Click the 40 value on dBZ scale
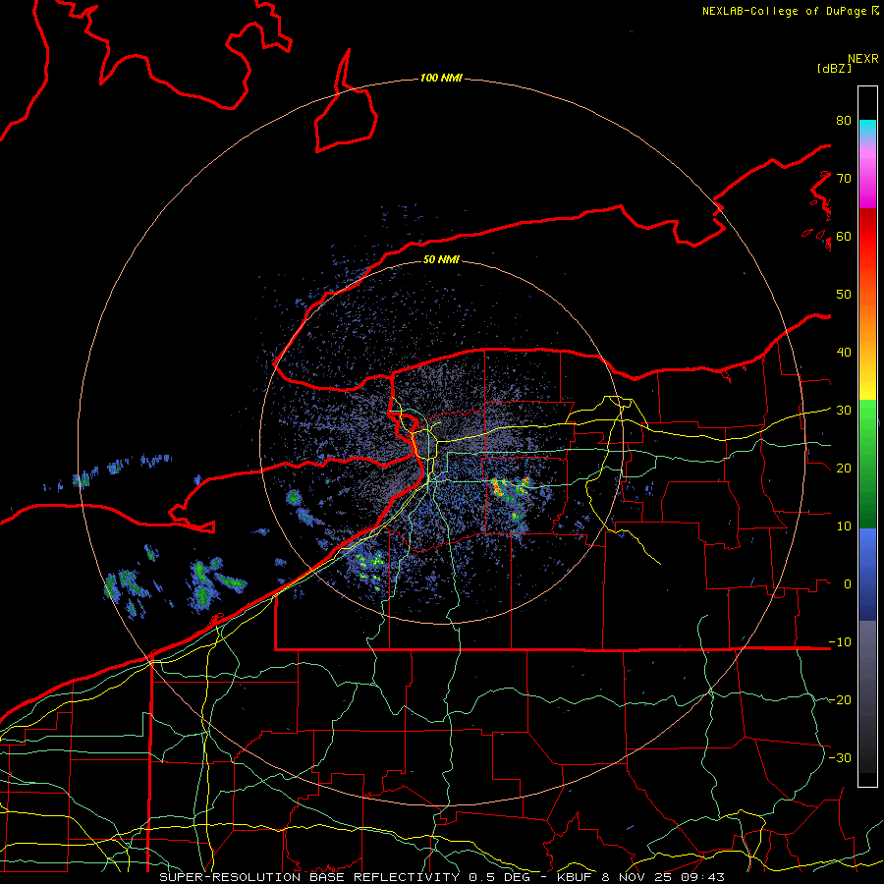Screen dimensions: 884x884 [x=844, y=352]
